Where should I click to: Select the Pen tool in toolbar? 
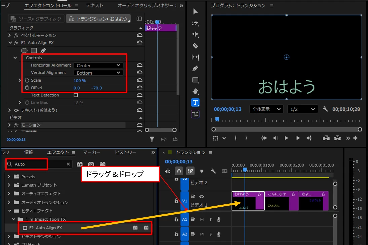(195, 68)
